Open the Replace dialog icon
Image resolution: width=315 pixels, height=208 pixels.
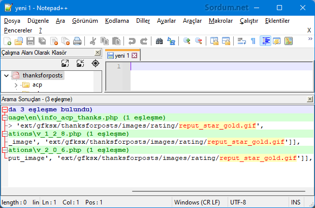click(x=171, y=41)
